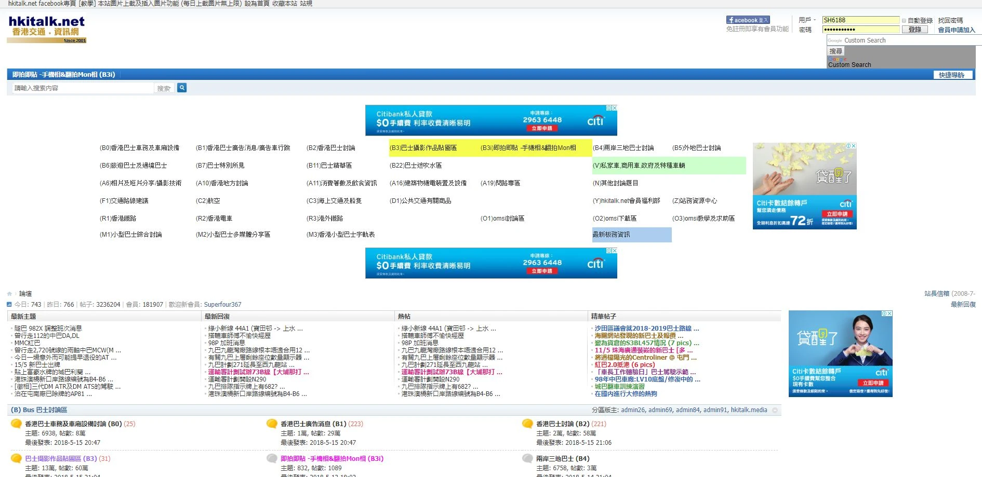Viewport: 982px width, 477px height.
Task: Open latest topic 15/5 新巴士出牌
Action: click(37, 365)
